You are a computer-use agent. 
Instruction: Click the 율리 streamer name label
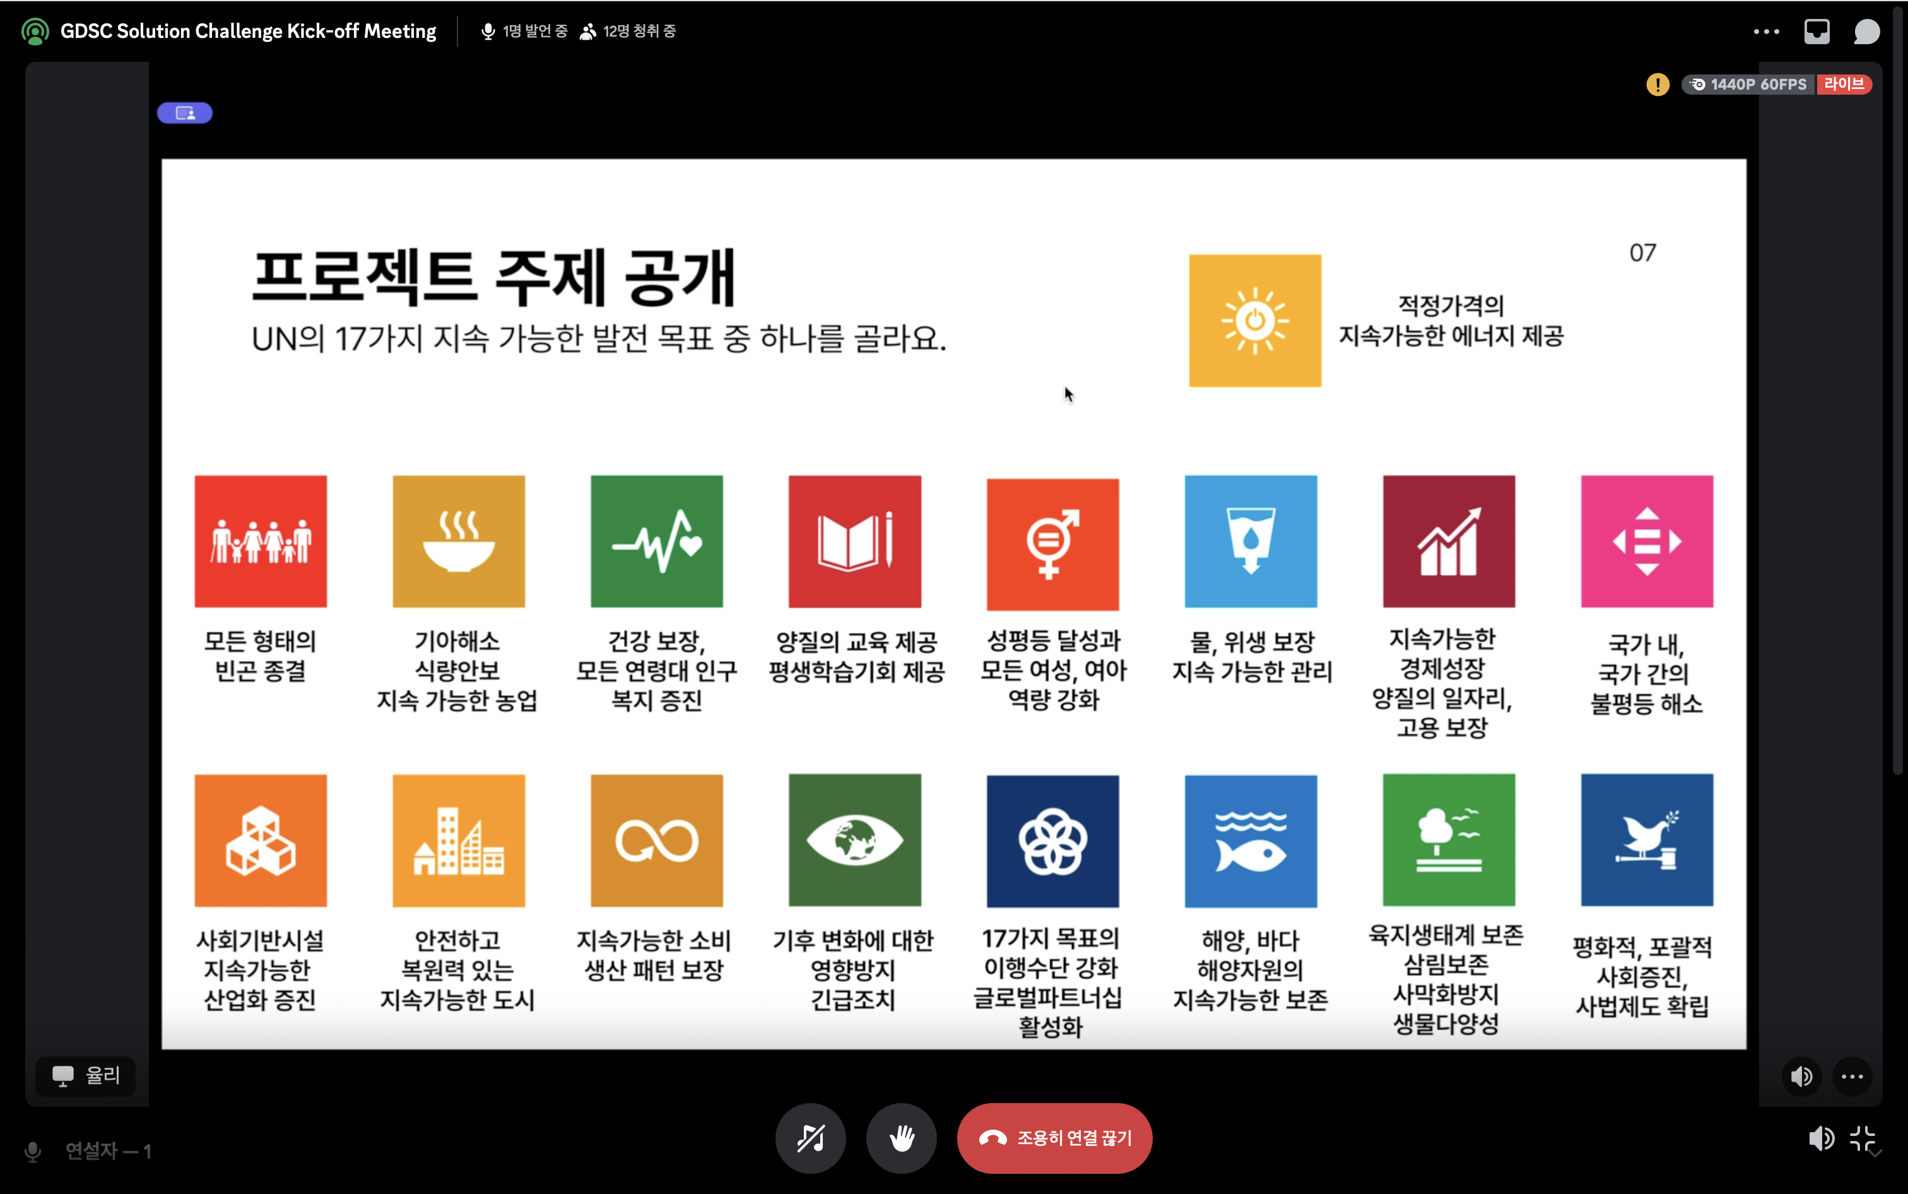(x=86, y=1075)
